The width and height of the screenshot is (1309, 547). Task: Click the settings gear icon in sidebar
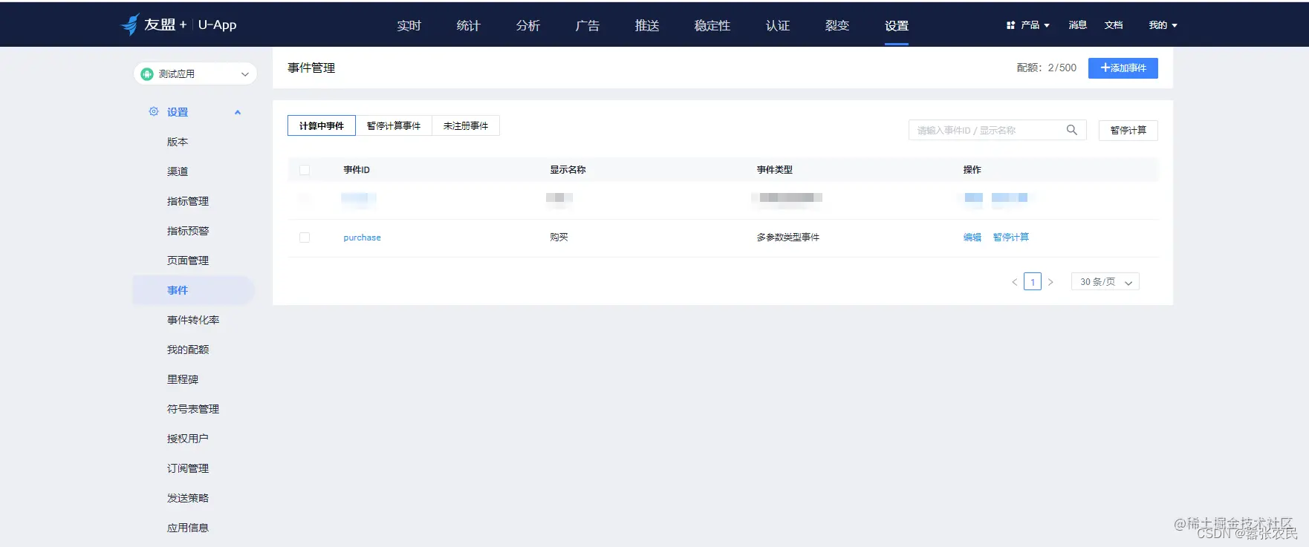[x=154, y=111]
